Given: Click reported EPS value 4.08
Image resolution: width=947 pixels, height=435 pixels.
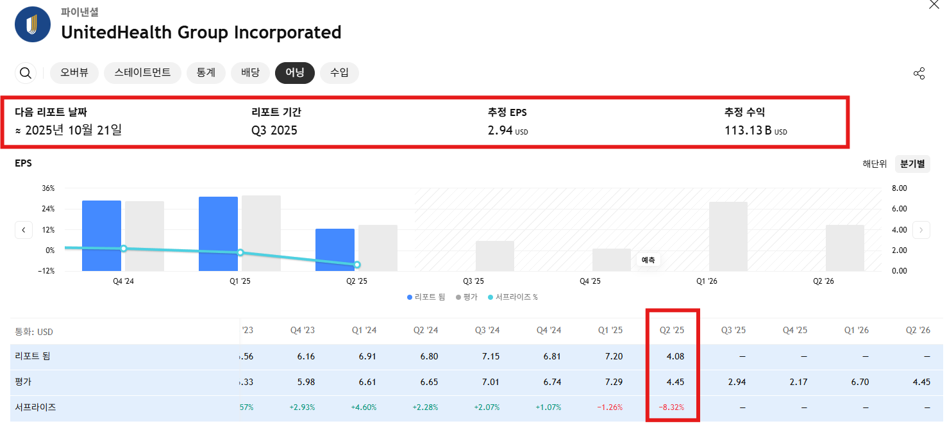Looking at the screenshot, I should click(675, 356).
